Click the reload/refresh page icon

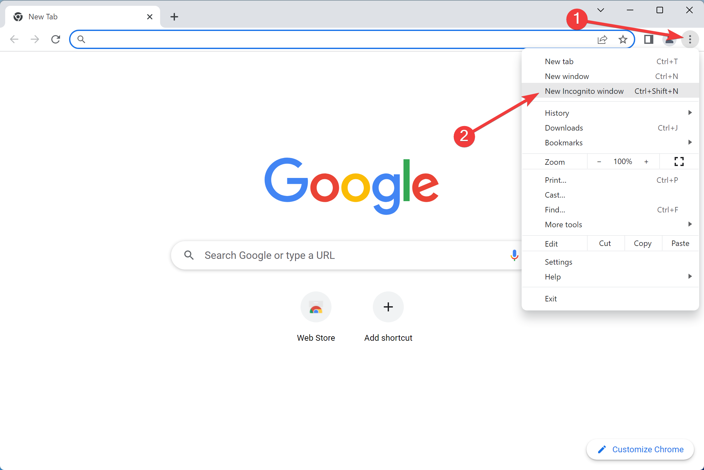click(x=56, y=39)
